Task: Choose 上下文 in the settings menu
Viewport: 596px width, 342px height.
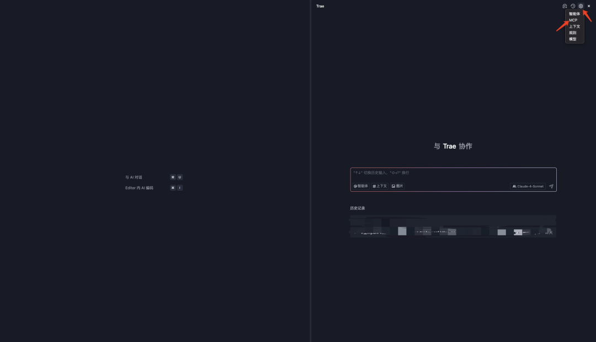Action: pyautogui.click(x=574, y=26)
